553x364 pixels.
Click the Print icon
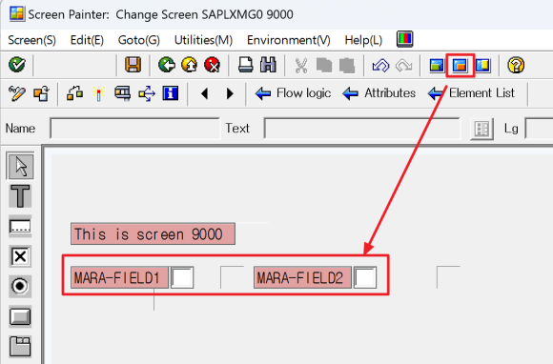pyautogui.click(x=245, y=65)
